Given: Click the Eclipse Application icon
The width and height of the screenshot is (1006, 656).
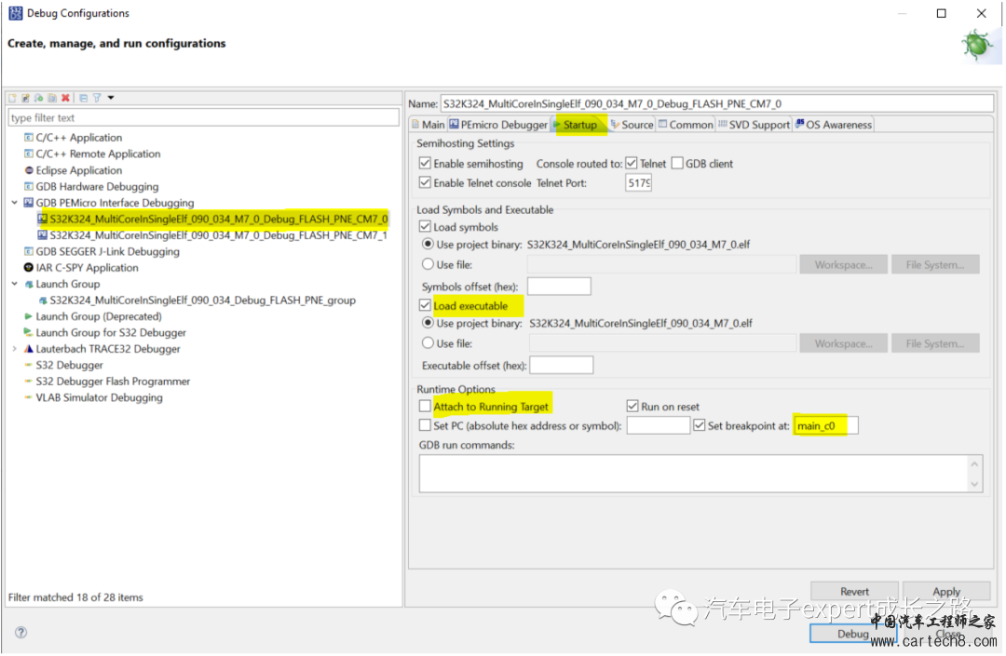Looking at the screenshot, I should pyautogui.click(x=28, y=169).
